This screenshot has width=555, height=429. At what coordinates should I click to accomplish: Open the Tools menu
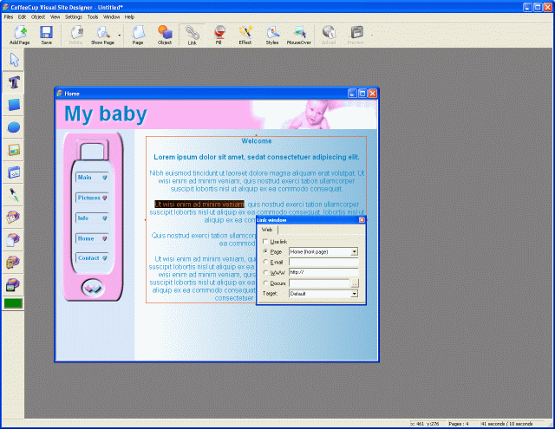point(93,17)
